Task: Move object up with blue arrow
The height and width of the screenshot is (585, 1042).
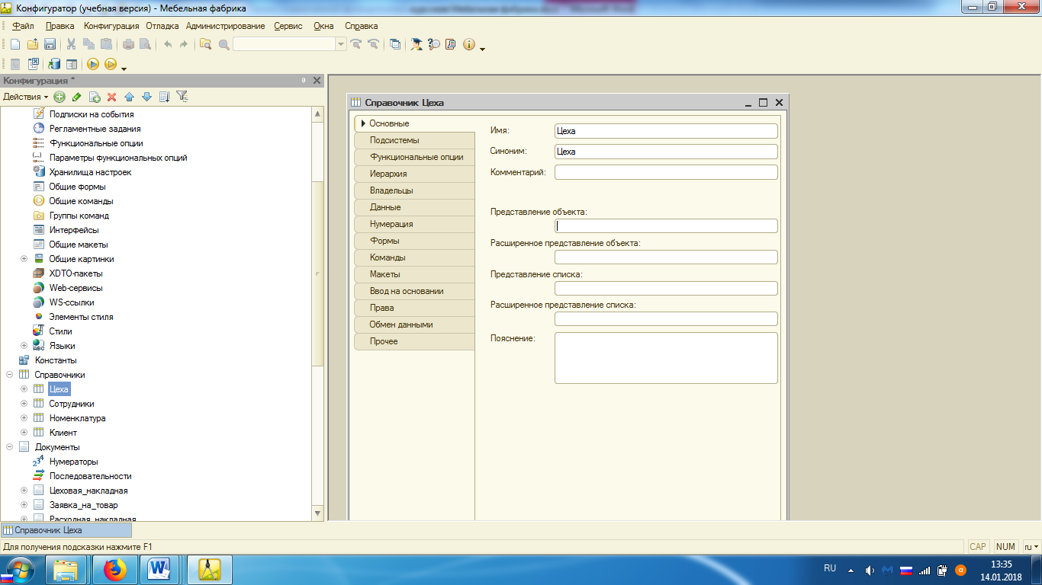Action: 129,97
